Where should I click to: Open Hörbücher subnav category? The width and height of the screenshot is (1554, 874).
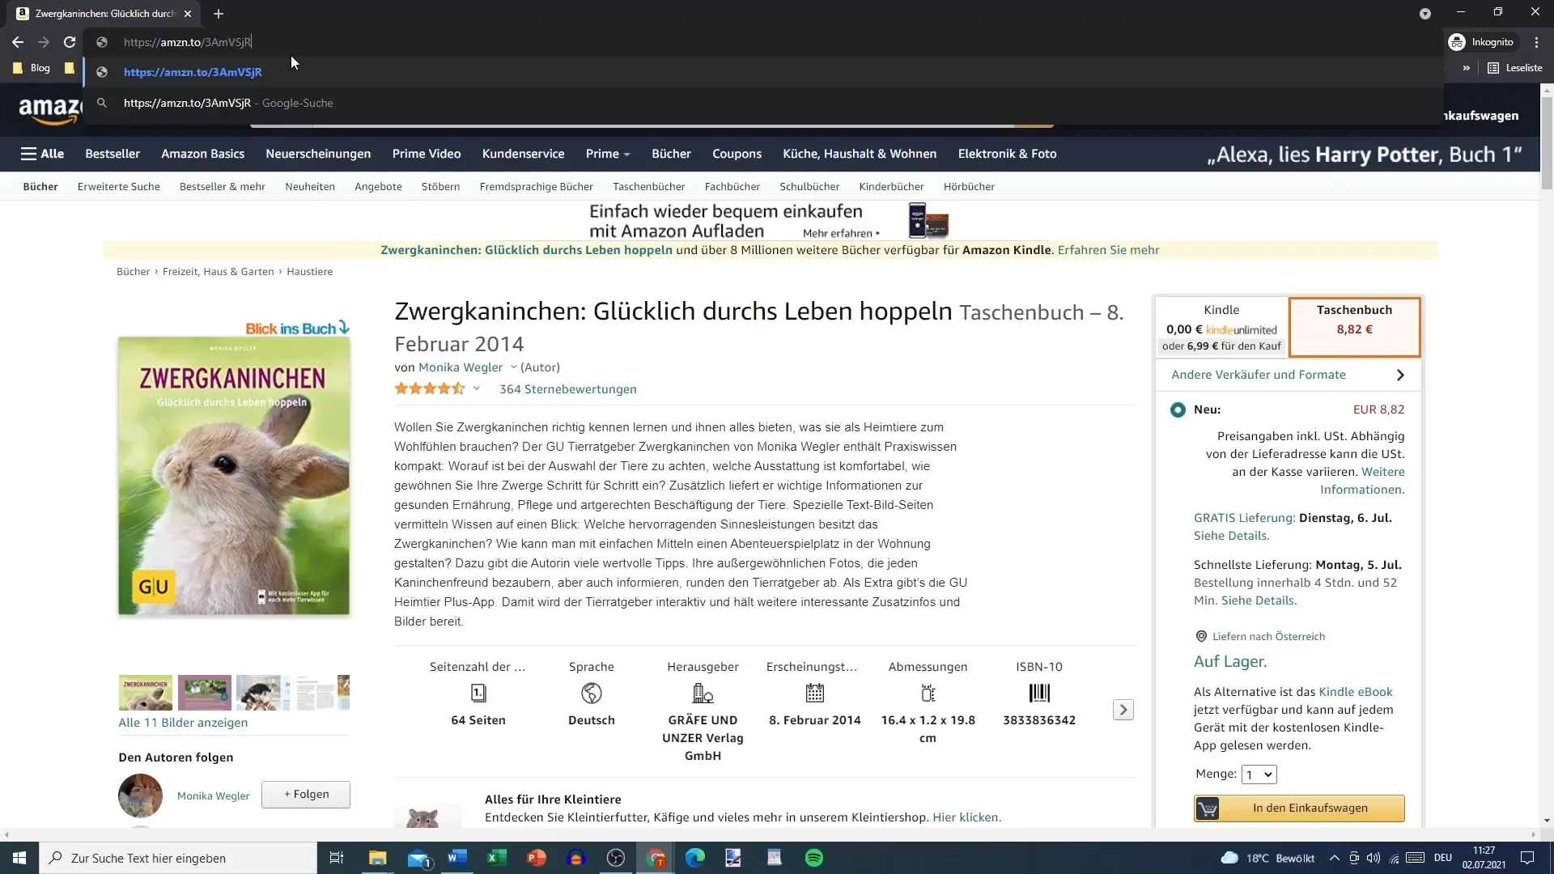[969, 187]
